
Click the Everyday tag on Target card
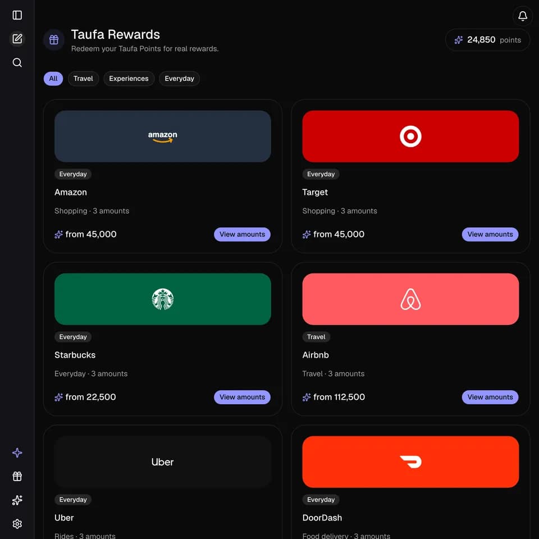pos(321,174)
